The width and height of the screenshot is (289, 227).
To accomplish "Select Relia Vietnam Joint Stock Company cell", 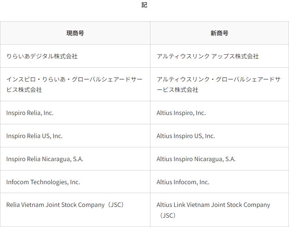I will point(65,205).
